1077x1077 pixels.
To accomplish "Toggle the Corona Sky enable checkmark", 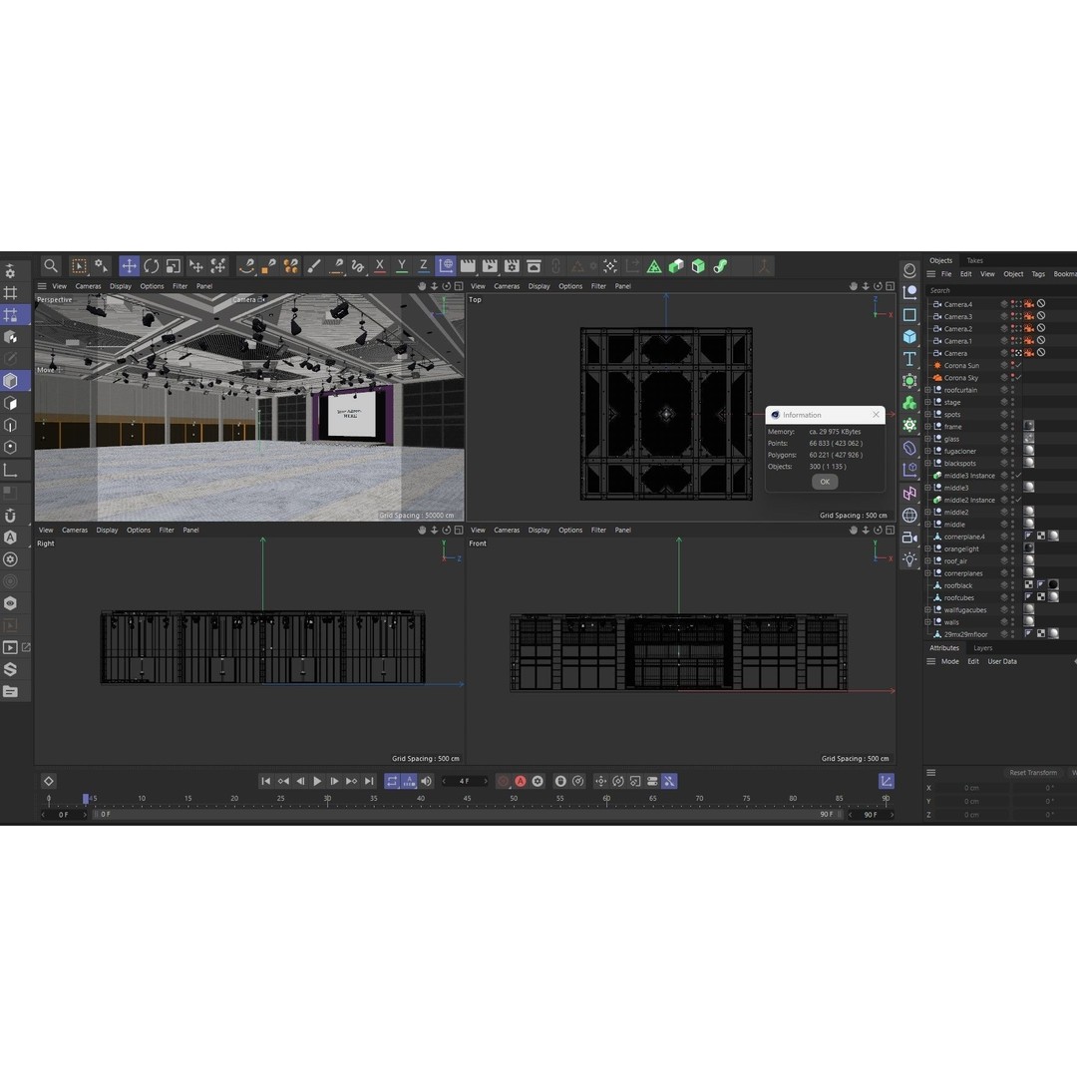I will [1018, 378].
